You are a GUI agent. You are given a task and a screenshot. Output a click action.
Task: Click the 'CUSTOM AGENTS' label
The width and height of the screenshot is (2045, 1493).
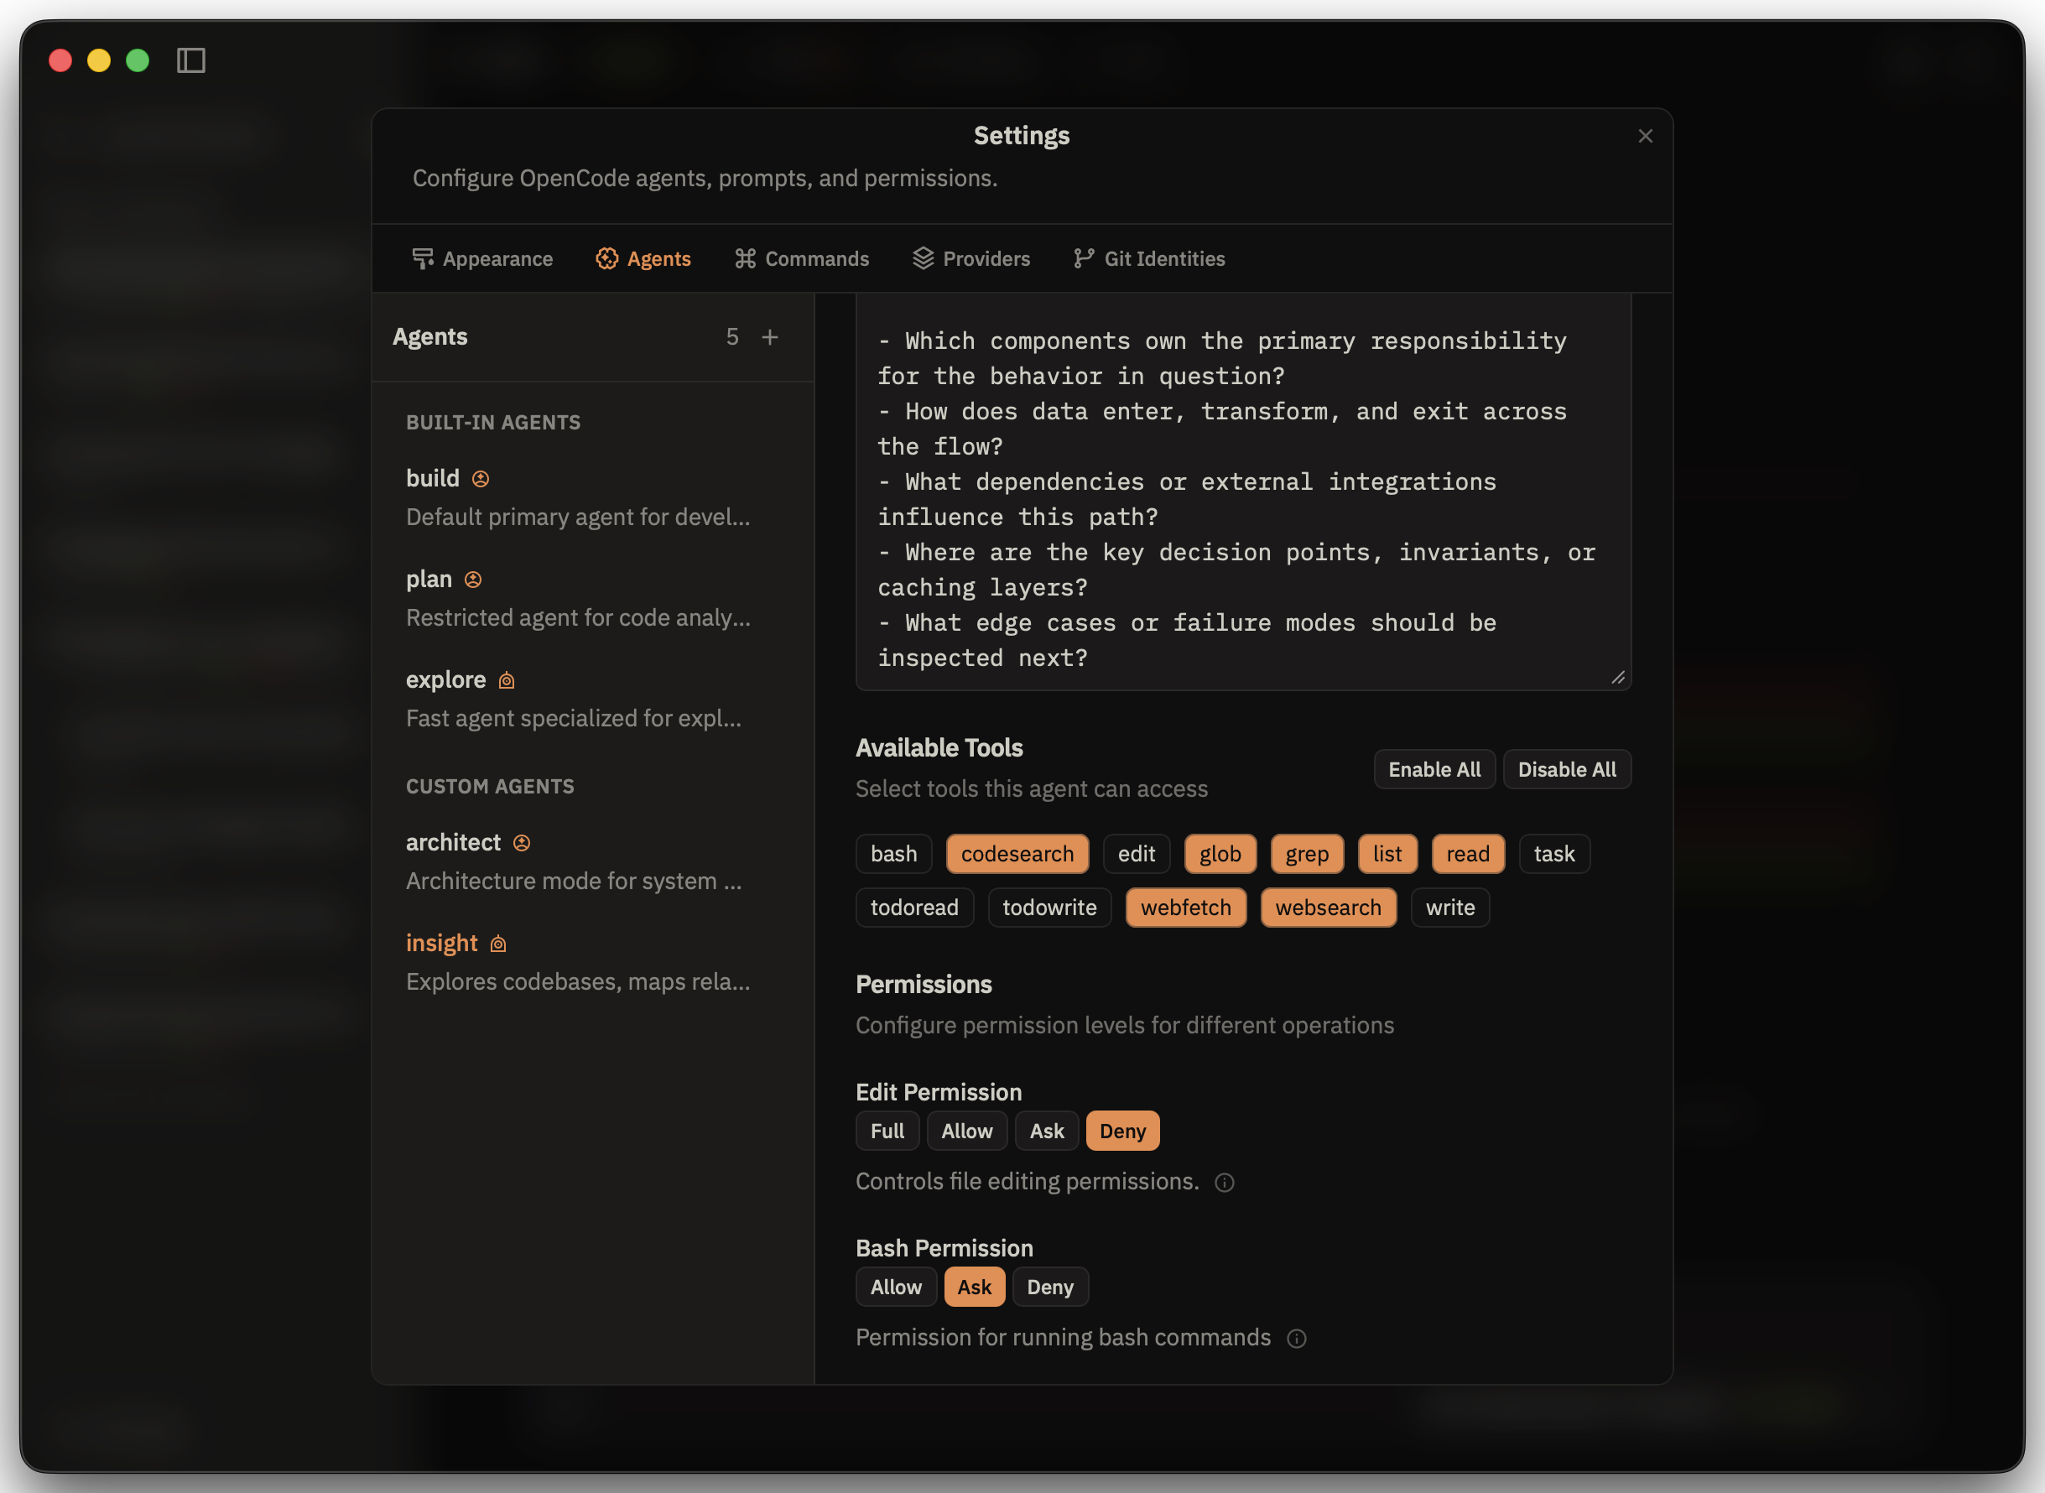490,787
